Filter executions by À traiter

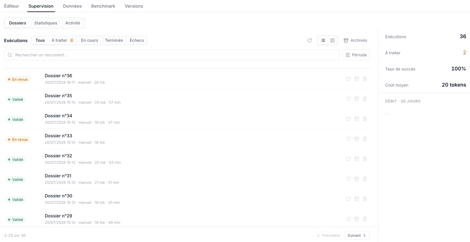coord(62,40)
